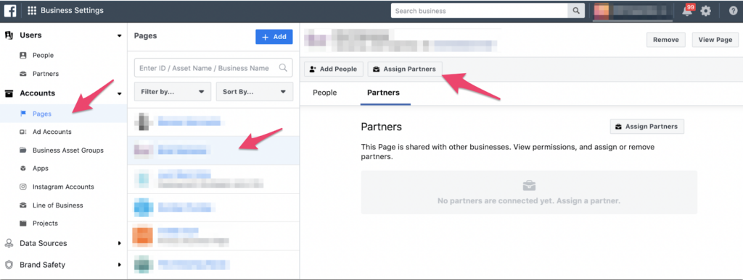Open Apps in the sidebar

pos(41,168)
